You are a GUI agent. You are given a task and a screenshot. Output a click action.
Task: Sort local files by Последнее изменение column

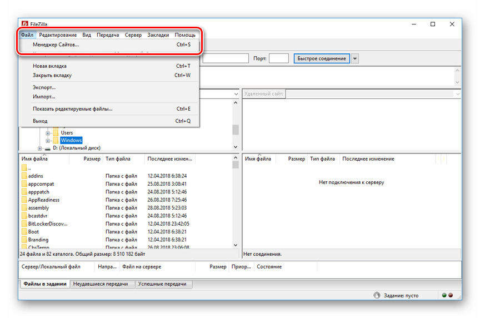(x=169, y=159)
